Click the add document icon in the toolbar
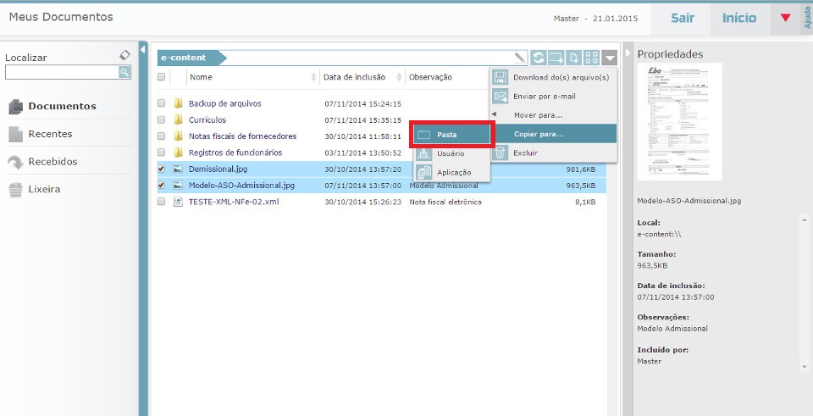Viewport: 813px width, 416px height. 573,58
